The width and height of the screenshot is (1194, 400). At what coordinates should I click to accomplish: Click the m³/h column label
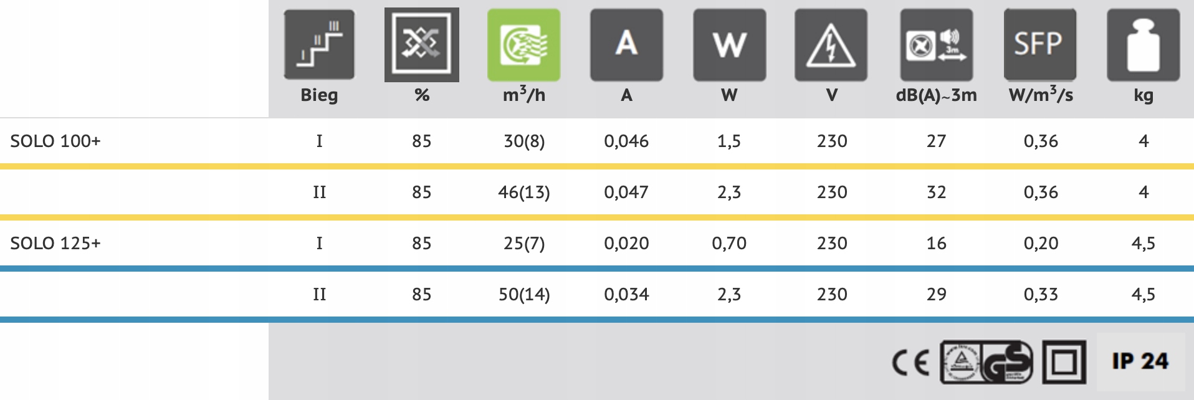(523, 95)
